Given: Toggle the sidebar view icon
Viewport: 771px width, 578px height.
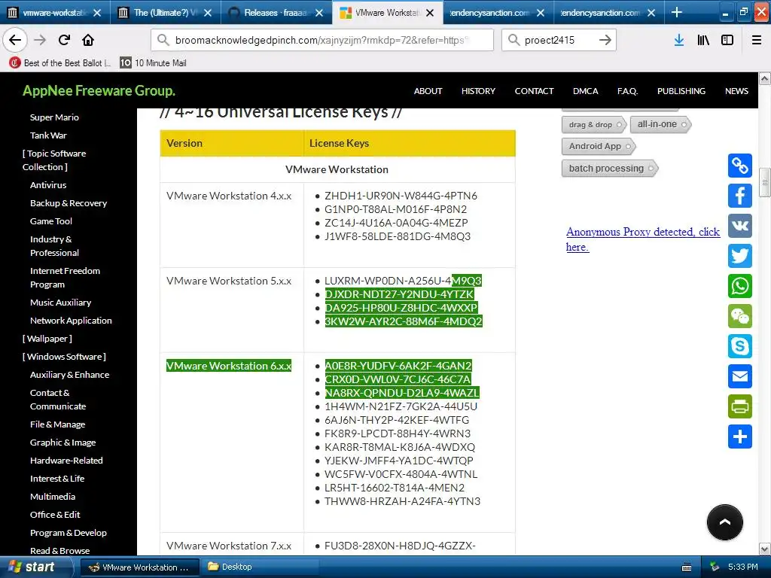Looking at the screenshot, I should tap(727, 40).
